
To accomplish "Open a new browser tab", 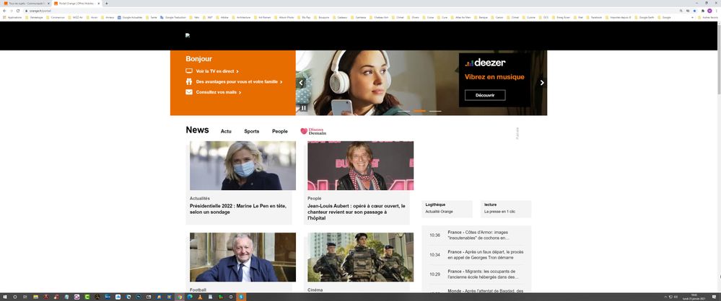I will click(107, 4).
